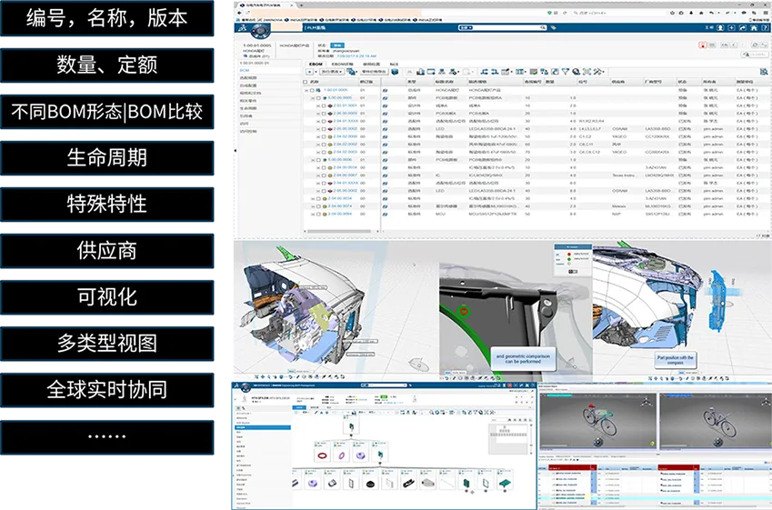772x510 pixels.
Task: Click the filter funnel icon in BOM toolbar
Action: point(565,71)
